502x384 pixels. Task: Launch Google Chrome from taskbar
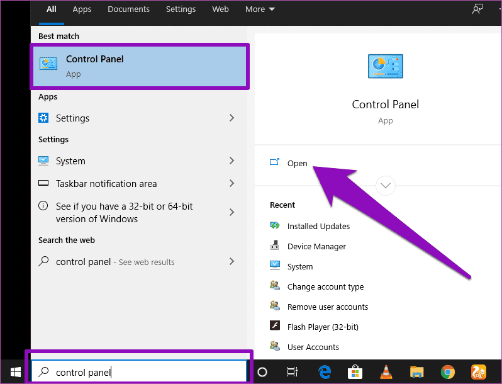pos(447,372)
